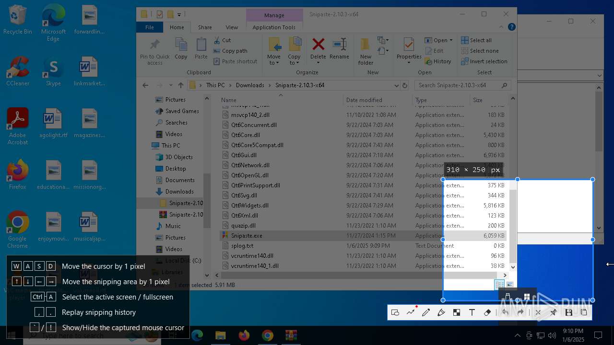
Task: Select Snipaste.exe in the file list
Action: click(x=363, y=236)
